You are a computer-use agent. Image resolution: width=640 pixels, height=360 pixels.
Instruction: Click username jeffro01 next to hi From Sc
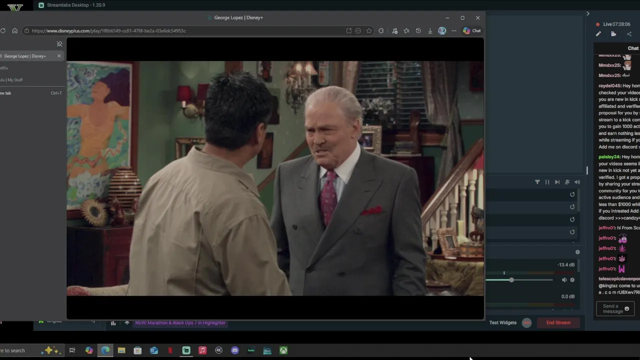[x=607, y=228]
